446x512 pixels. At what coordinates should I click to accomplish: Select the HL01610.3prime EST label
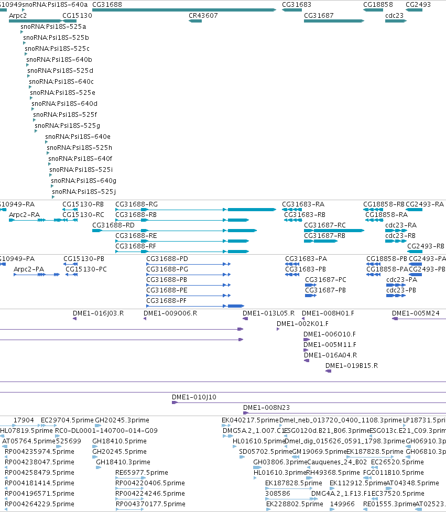pos(280,473)
